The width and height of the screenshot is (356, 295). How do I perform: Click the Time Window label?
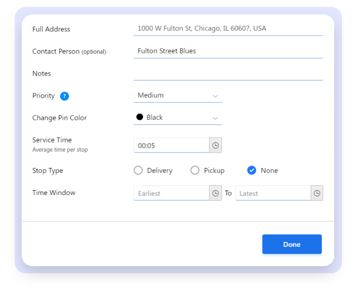tap(54, 192)
